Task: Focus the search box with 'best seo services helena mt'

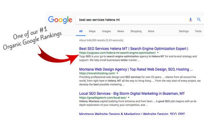Action: point(140,20)
